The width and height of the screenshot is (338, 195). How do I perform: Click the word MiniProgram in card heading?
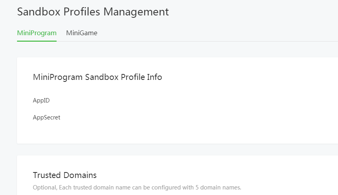[x=58, y=77]
